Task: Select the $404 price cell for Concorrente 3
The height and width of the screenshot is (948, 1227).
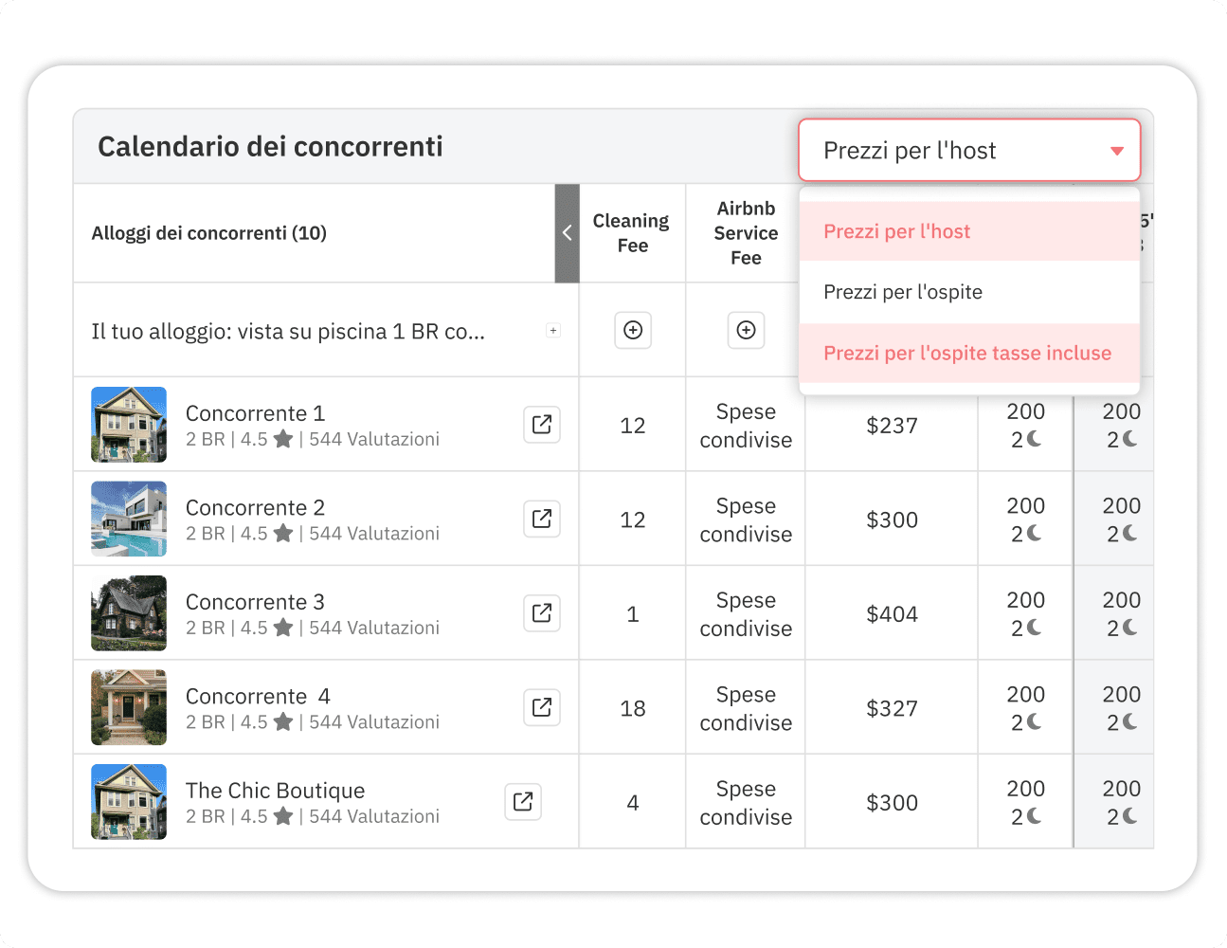Action: pyautogui.click(x=891, y=612)
